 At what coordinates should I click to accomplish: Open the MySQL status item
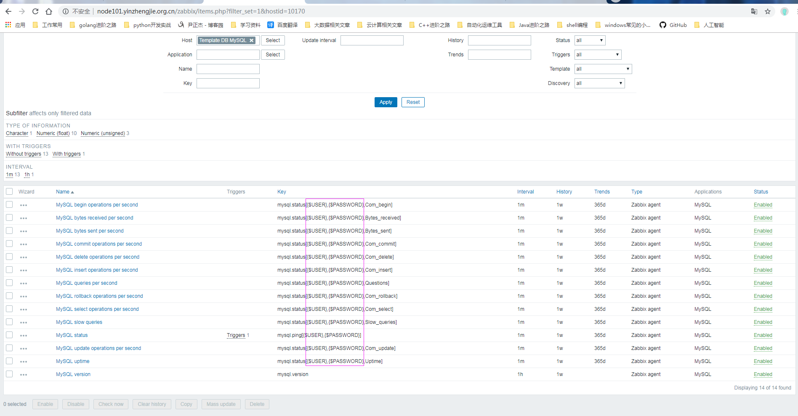(72, 335)
